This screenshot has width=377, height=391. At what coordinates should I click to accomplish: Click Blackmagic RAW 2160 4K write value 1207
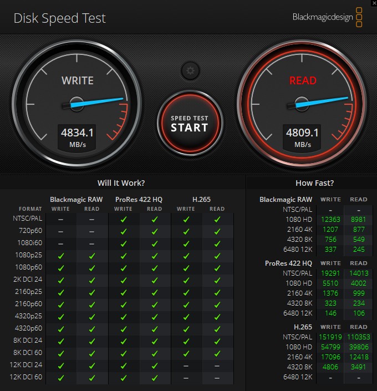[x=330, y=230]
